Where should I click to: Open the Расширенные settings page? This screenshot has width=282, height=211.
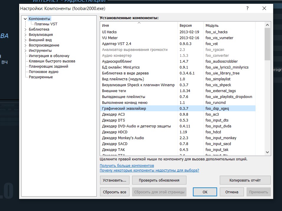[x=41, y=77]
